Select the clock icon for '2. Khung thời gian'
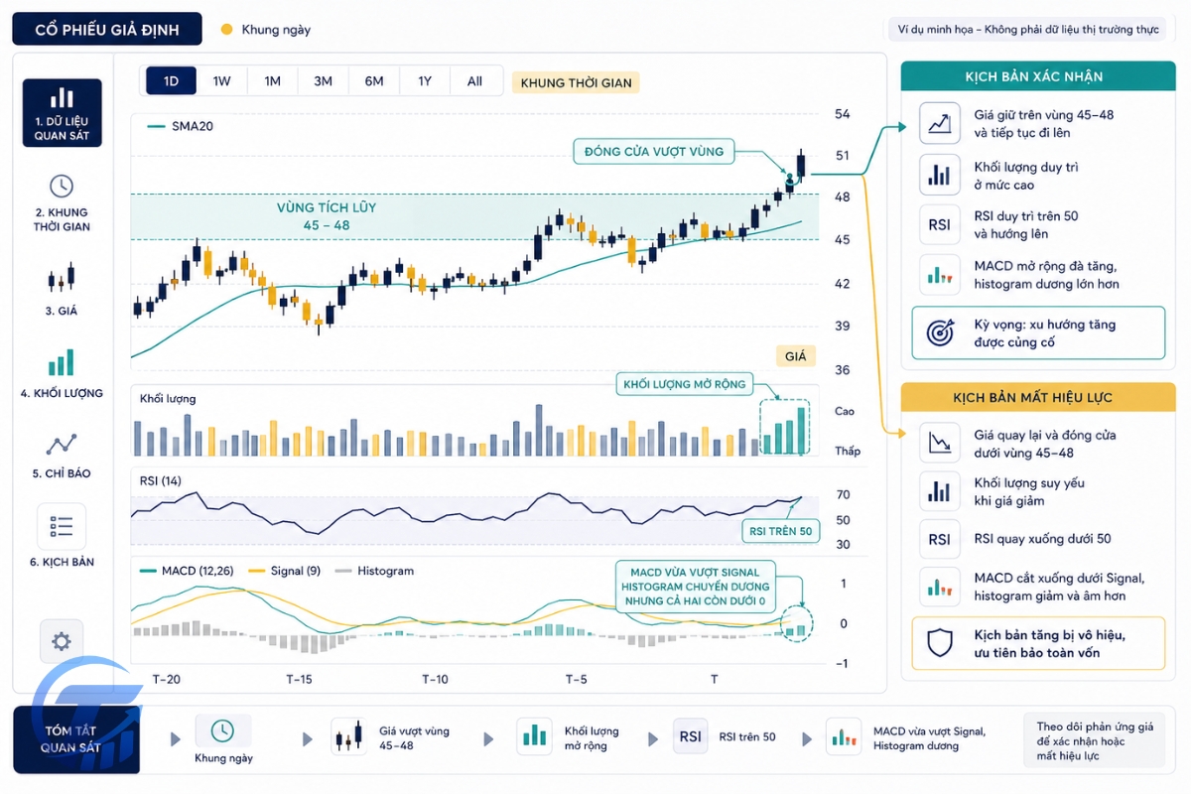 62,186
